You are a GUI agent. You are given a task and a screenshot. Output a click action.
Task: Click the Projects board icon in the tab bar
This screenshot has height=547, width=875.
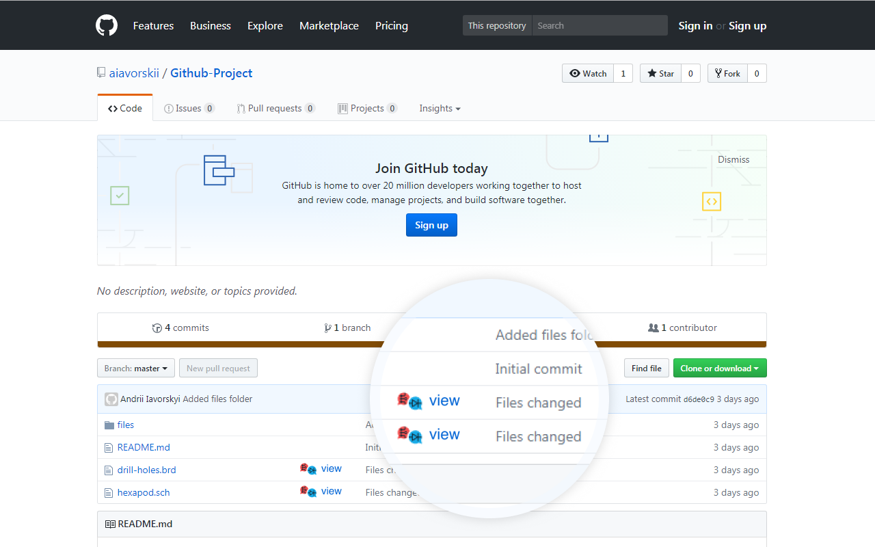(x=342, y=108)
